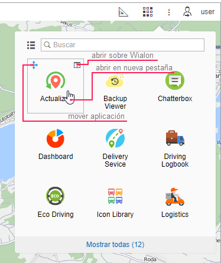This screenshot has width=221, height=263.
Task: Open the Actualiz app in new tab
Action: click(x=55, y=87)
